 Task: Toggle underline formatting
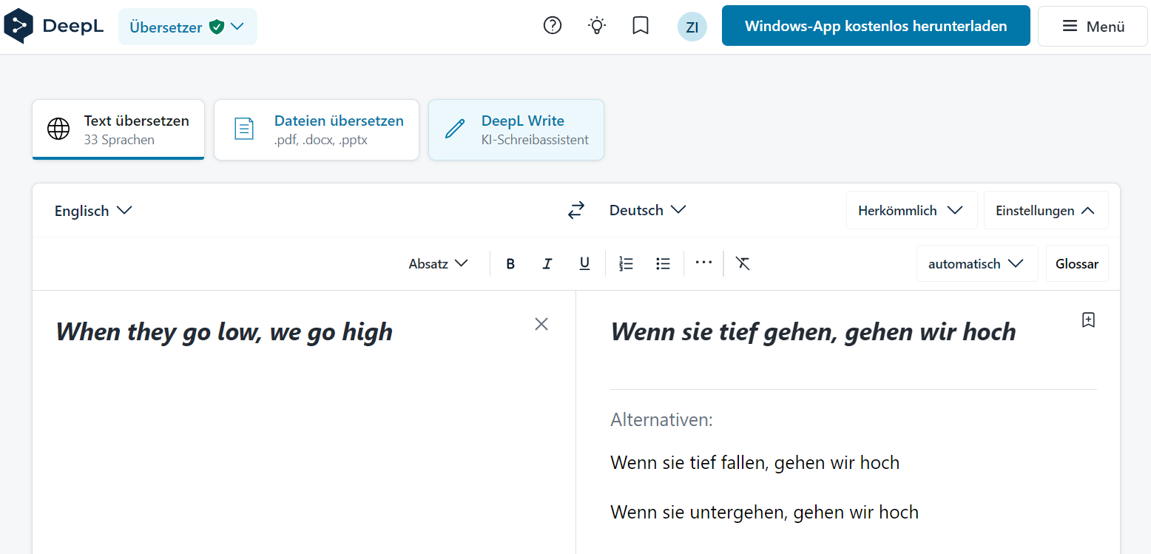[584, 264]
